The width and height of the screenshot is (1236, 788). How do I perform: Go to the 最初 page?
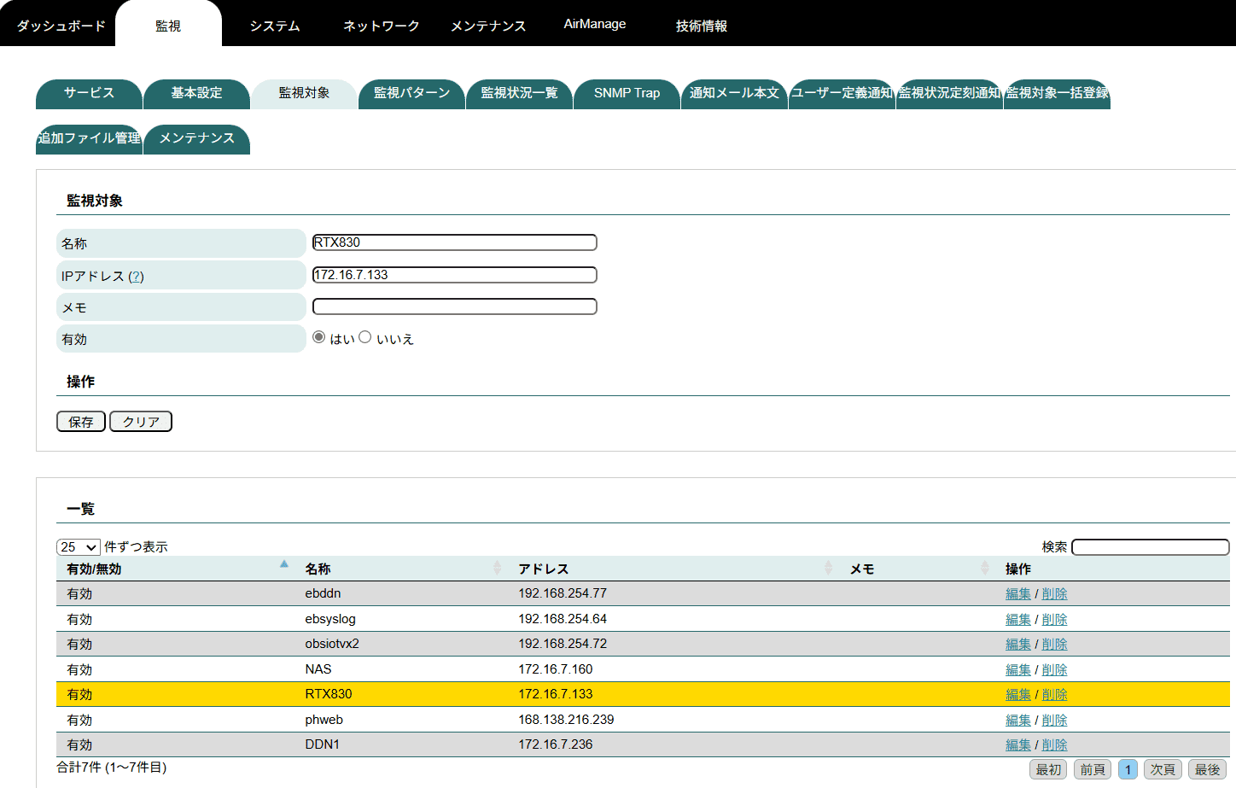pos(1048,769)
